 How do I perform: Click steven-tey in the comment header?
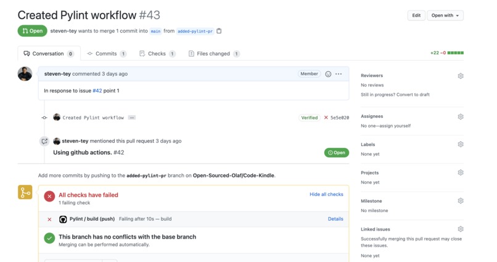[57, 74]
